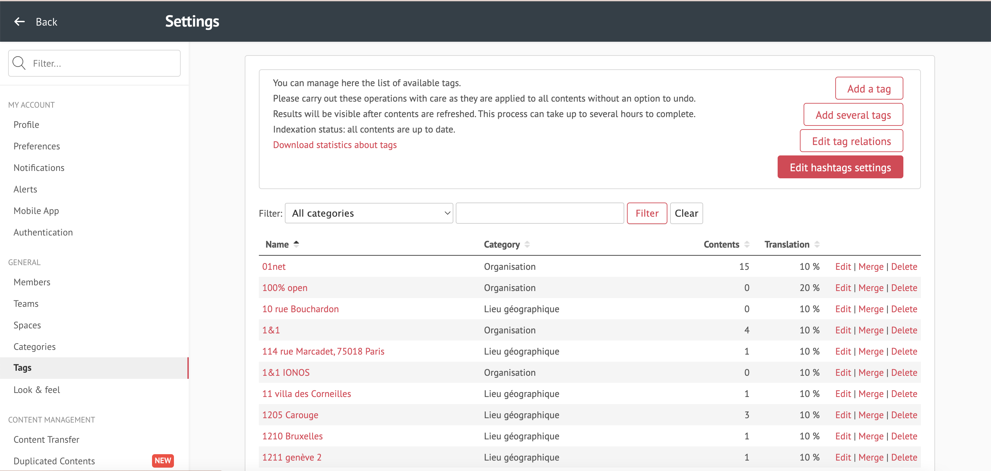991x471 pixels.
Task: Clear the tag filter
Action: (x=686, y=213)
